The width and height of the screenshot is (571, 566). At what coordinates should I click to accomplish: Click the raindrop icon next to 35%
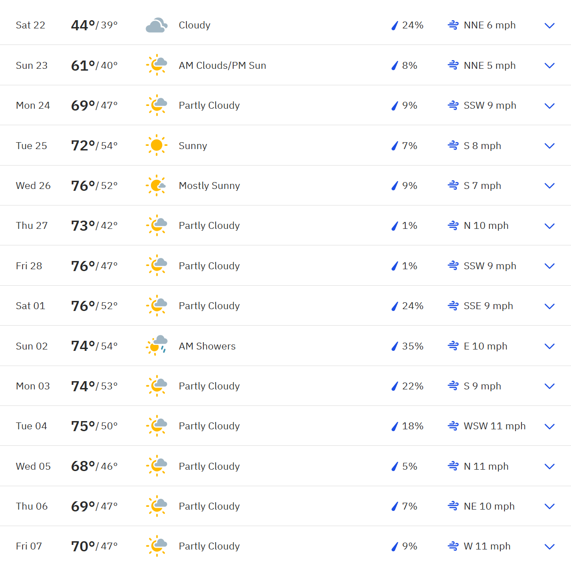click(x=394, y=346)
